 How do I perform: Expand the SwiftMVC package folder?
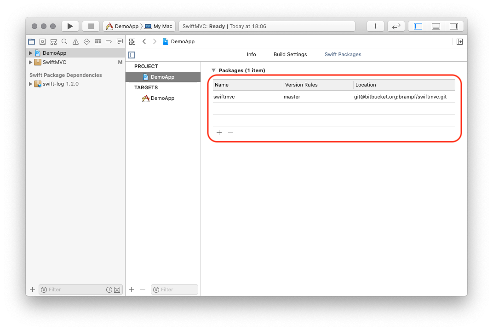[30, 62]
